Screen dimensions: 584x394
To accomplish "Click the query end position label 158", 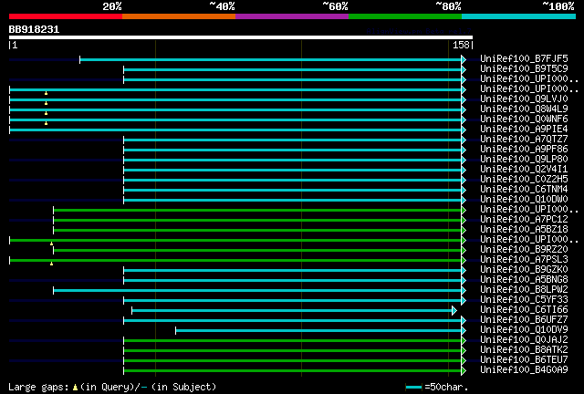I will 461,45.
